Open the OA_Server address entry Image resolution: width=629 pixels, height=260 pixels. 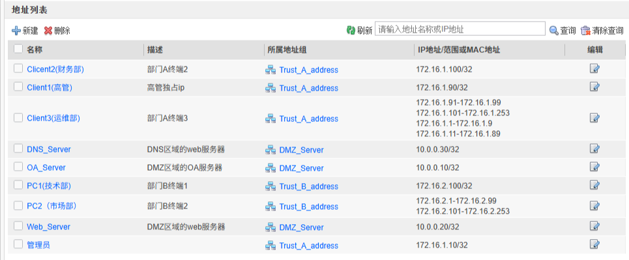[x=46, y=167]
